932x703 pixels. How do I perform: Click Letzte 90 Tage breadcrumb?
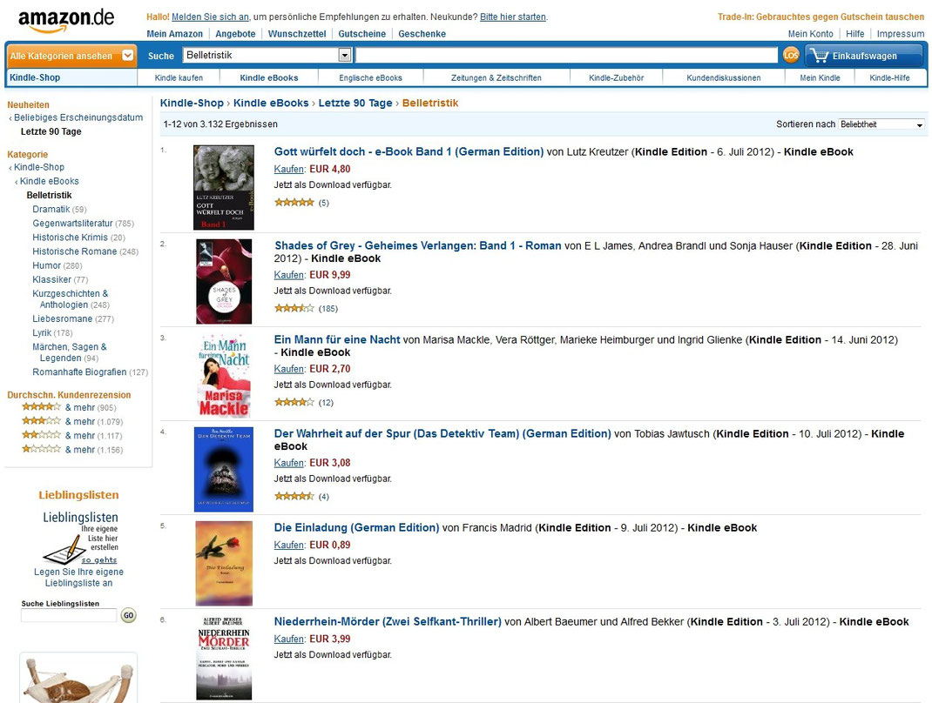[355, 103]
